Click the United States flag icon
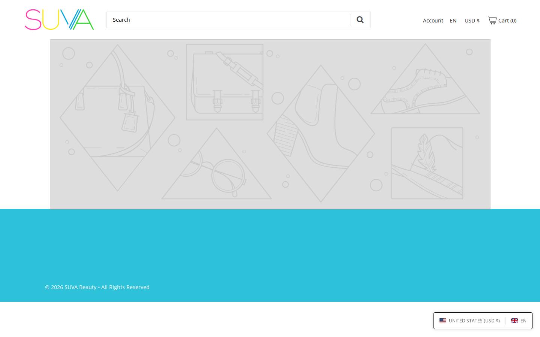 [x=443, y=321]
